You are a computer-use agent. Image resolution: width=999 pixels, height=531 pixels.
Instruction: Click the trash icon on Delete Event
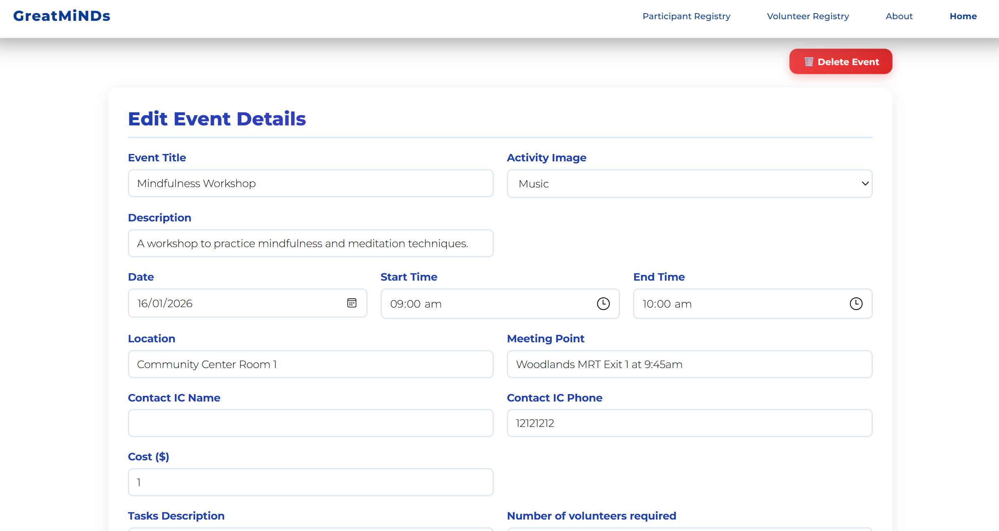coord(809,62)
